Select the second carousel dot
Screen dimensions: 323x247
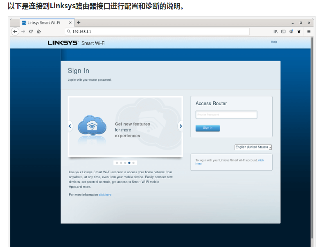click(x=121, y=163)
